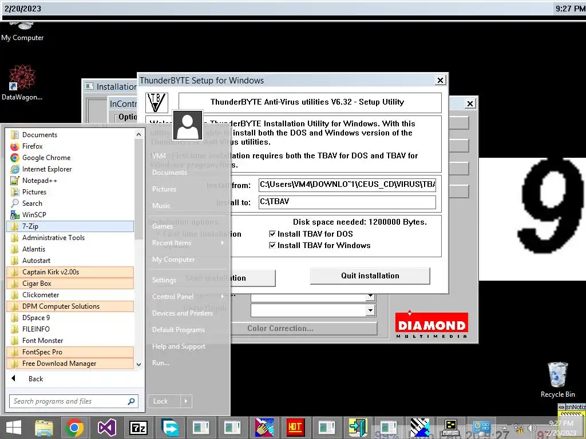Expand the Control Panel submenu arrow
Screen dimensions: 586x439
click(x=223, y=297)
